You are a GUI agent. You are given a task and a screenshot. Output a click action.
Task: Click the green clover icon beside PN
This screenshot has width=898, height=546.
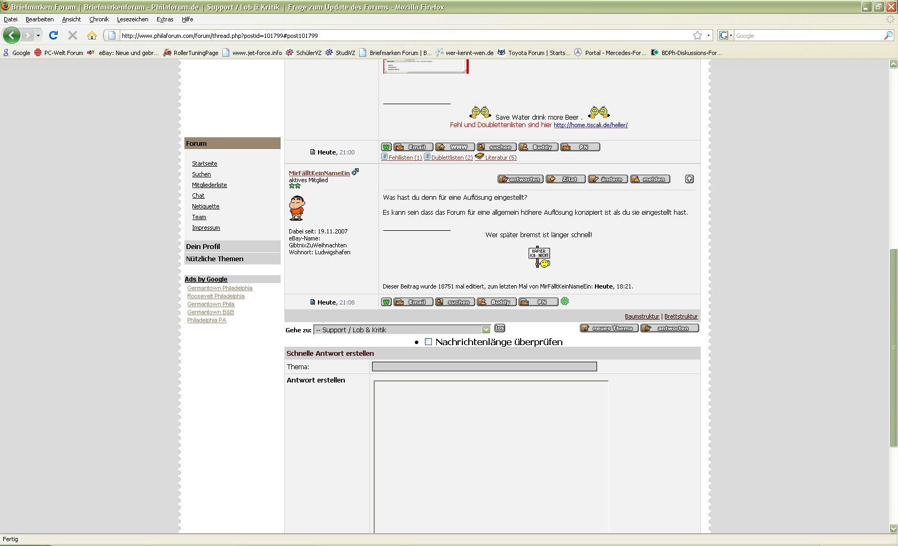(565, 301)
